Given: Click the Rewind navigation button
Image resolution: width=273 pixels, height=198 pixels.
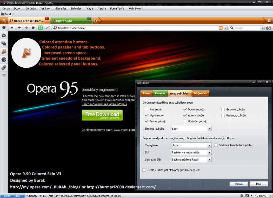Looking at the screenshot, I should [x=12, y=28].
